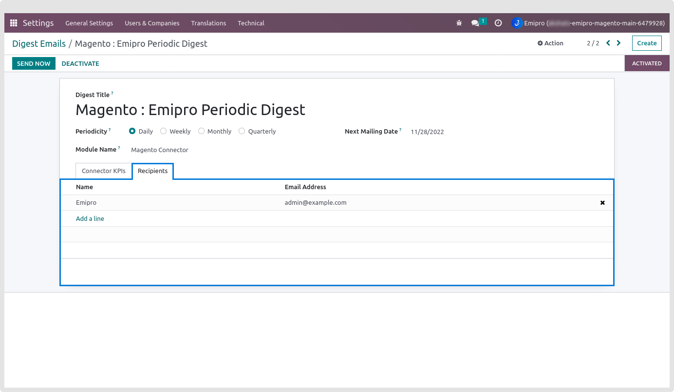Open the Translations menu
674x392 pixels.
208,23
